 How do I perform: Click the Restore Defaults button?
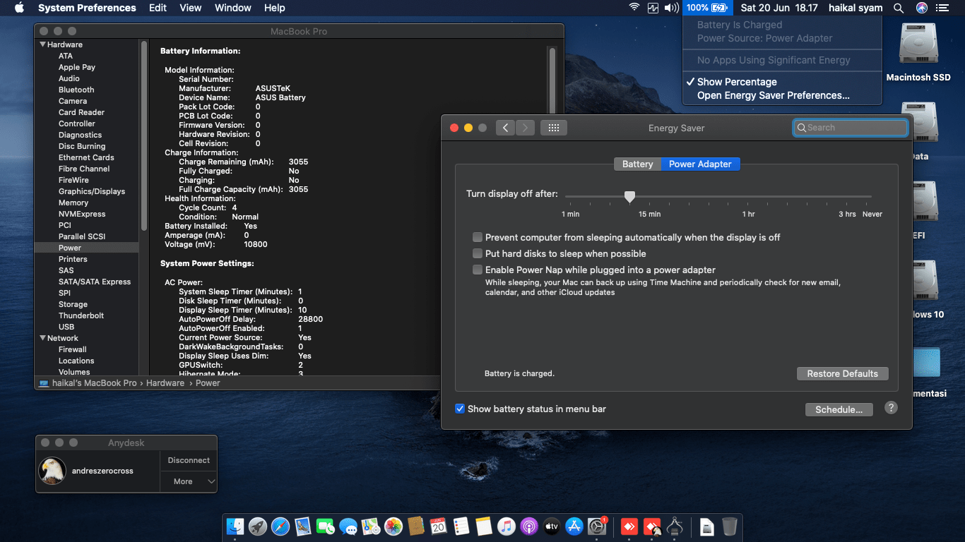tap(842, 373)
